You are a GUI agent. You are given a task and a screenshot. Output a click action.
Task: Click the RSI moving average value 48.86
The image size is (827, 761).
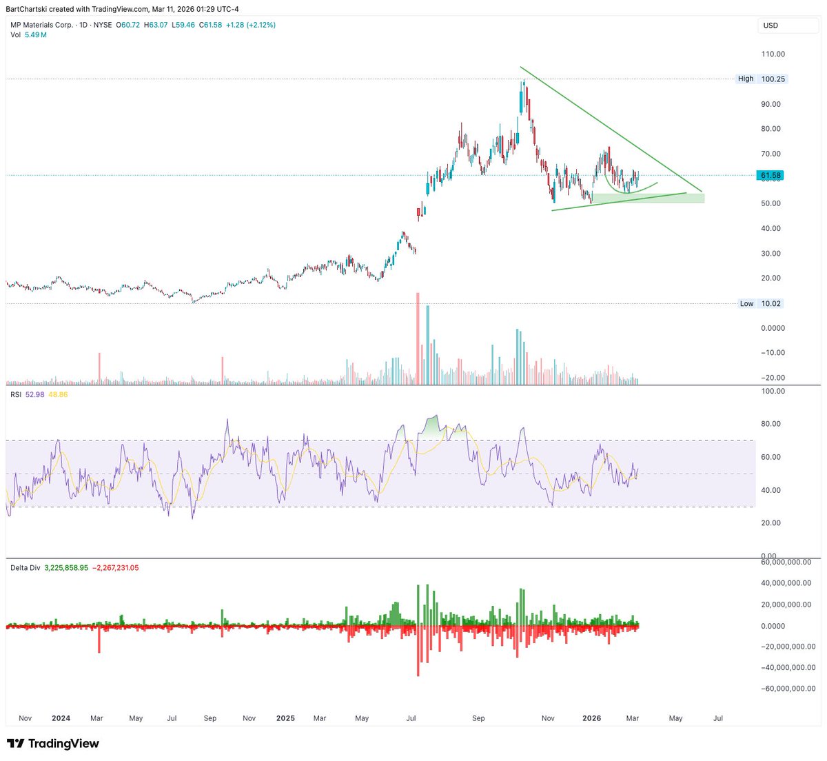(58, 394)
